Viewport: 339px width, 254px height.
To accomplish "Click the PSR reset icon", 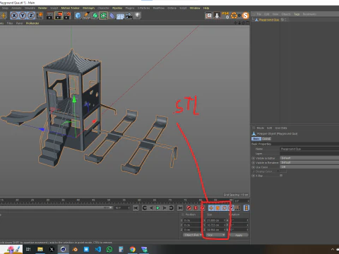I will point(225,16).
